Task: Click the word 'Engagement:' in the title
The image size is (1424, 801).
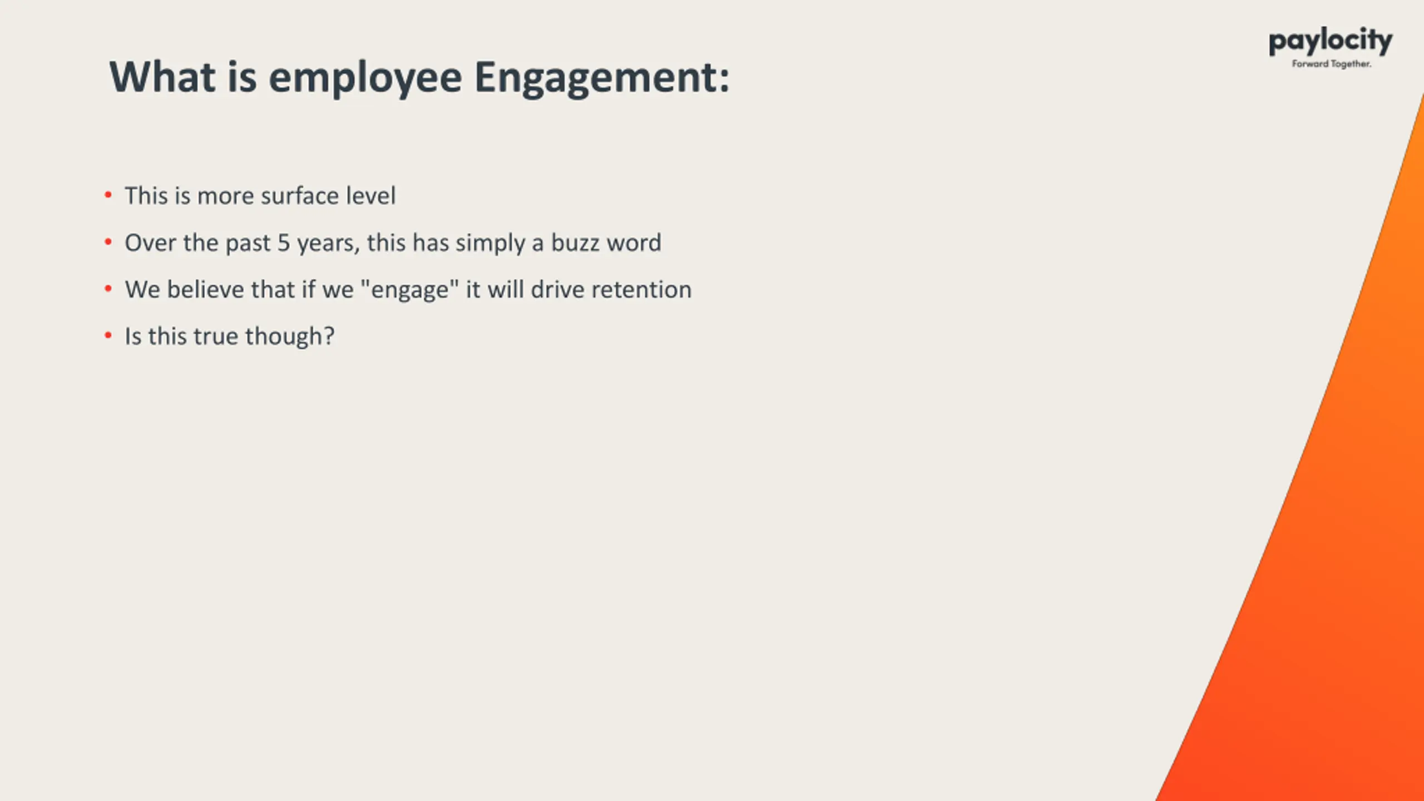Action: [602, 78]
